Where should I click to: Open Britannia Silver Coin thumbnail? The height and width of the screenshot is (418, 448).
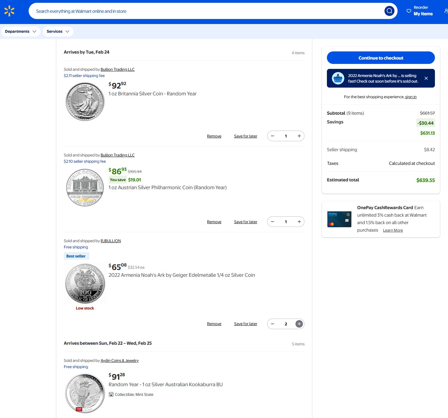[85, 102]
